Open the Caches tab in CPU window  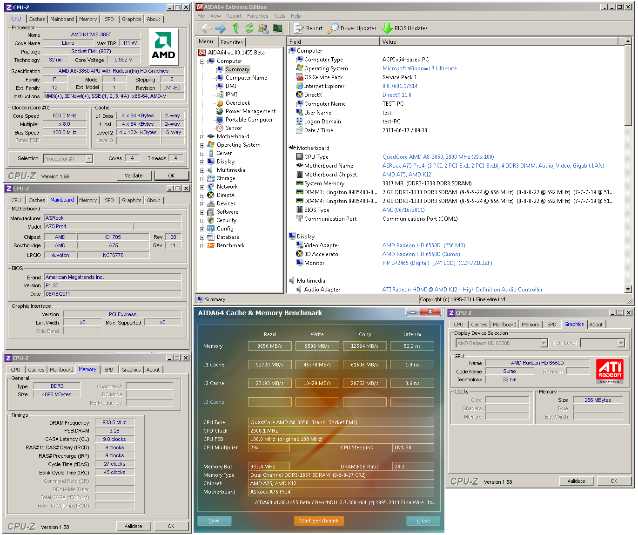tap(37, 19)
